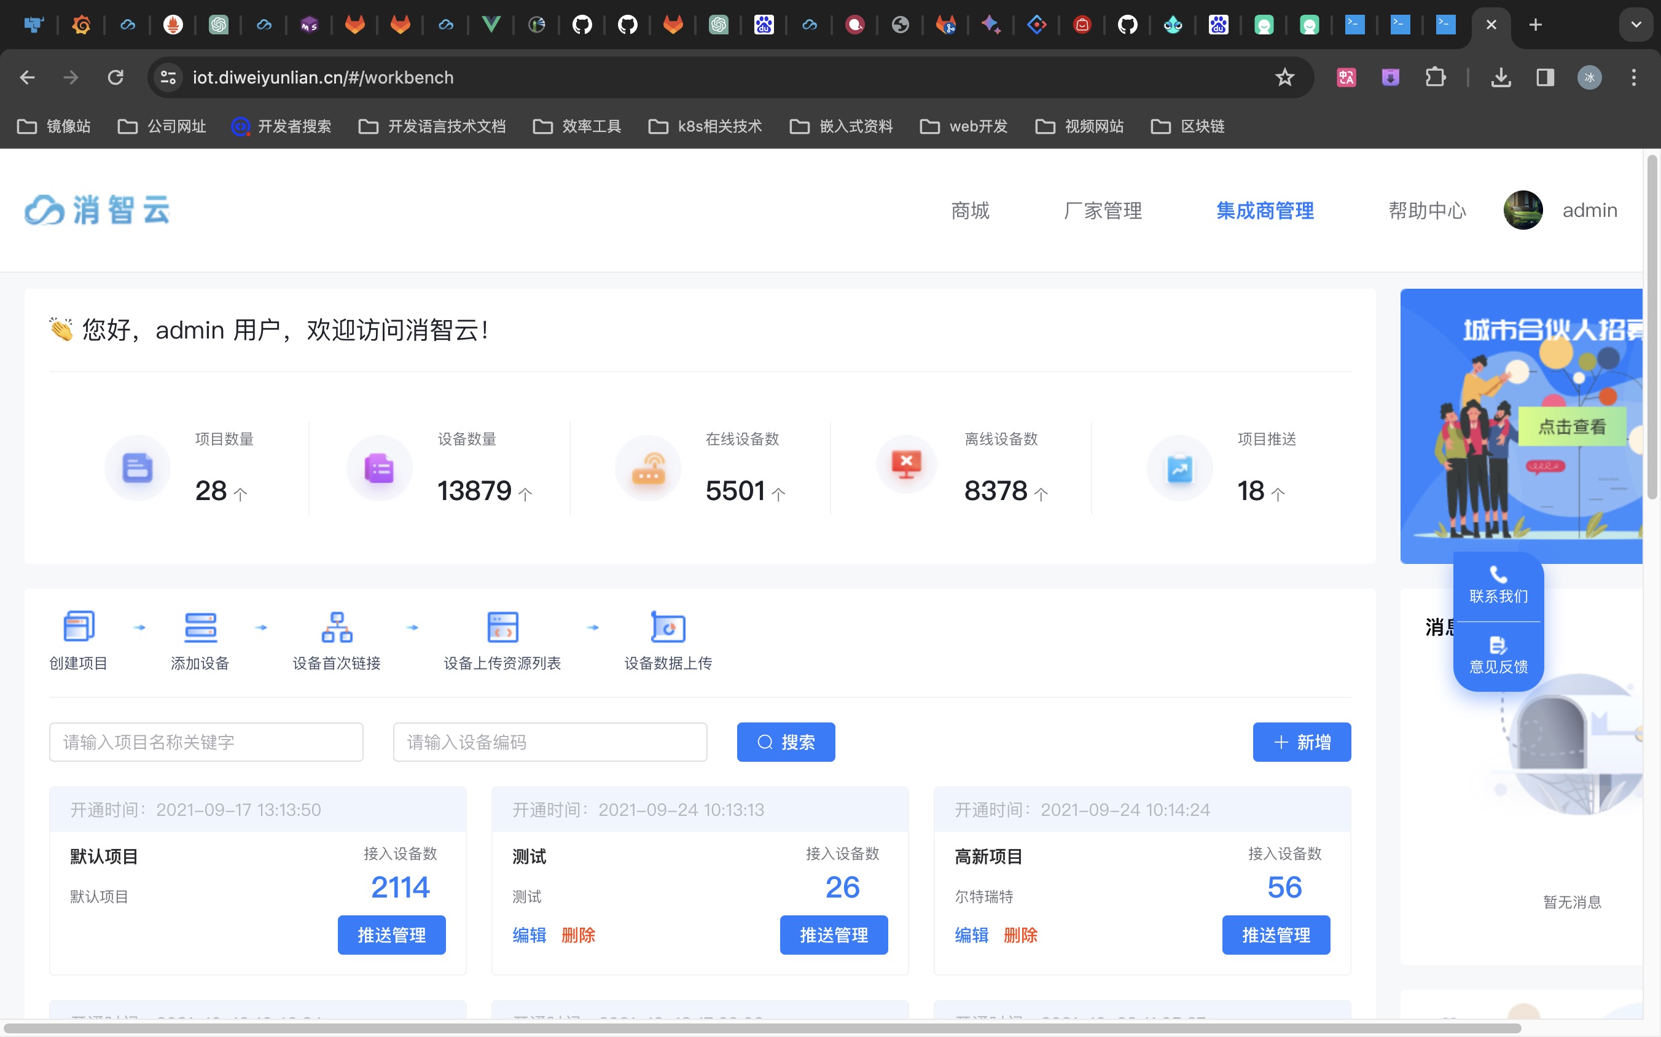The image size is (1661, 1037).
Task: Open the 效率工具 bookmark folder
Action: pos(577,126)
